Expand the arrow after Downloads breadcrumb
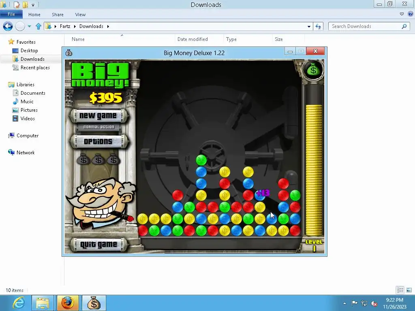 point(108,26)
